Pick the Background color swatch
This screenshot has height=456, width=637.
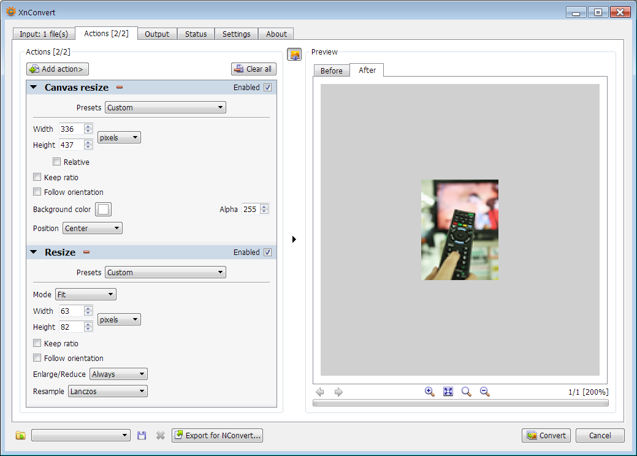[x=103, y=210]
